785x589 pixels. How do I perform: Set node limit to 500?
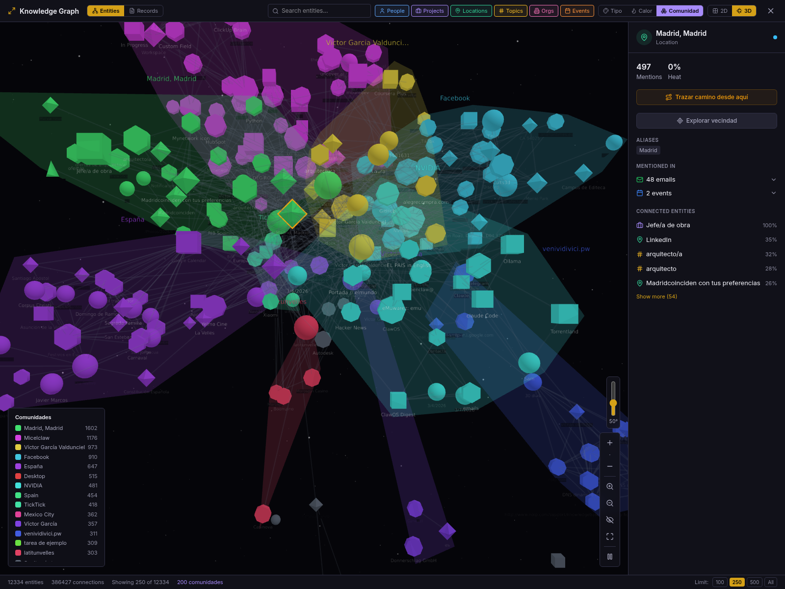(755, 582)
